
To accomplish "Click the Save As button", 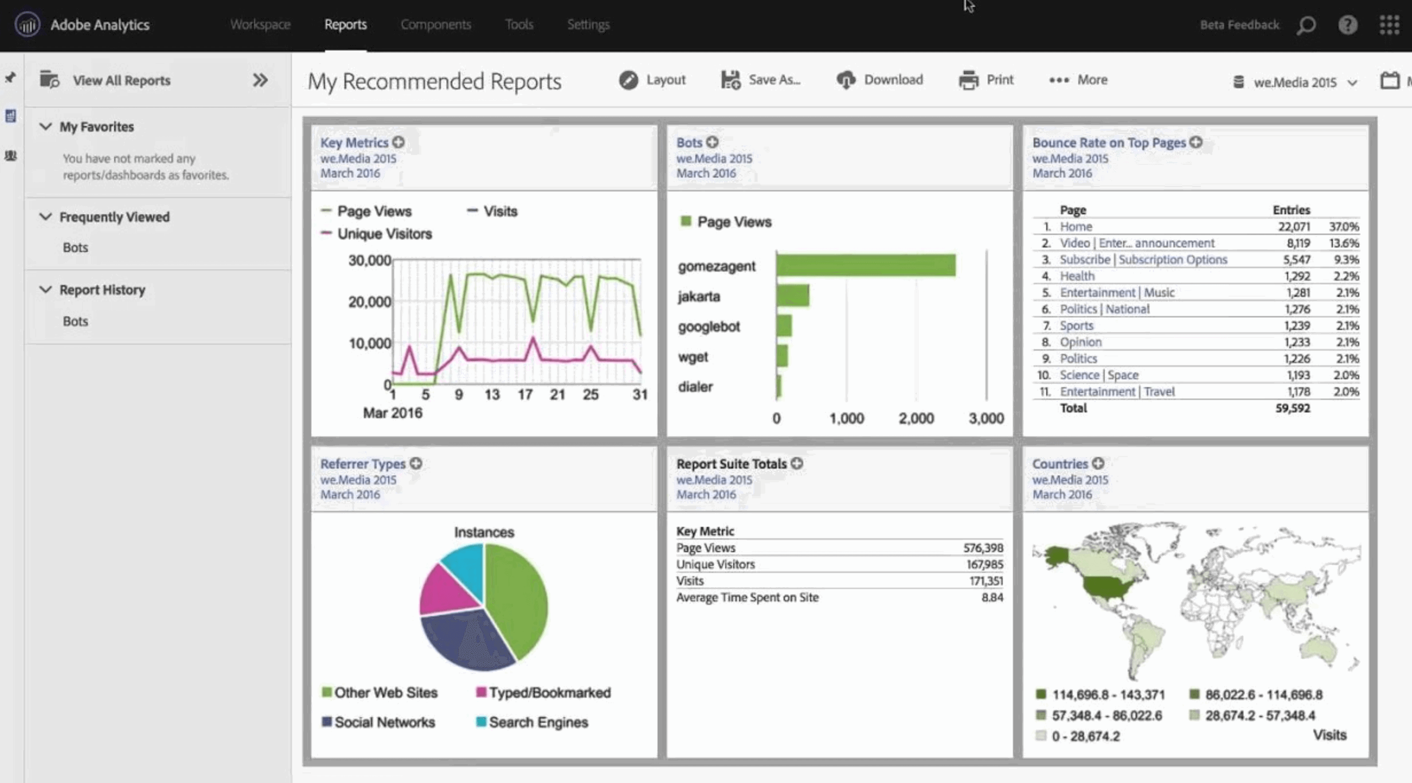I will click(761, 80).
